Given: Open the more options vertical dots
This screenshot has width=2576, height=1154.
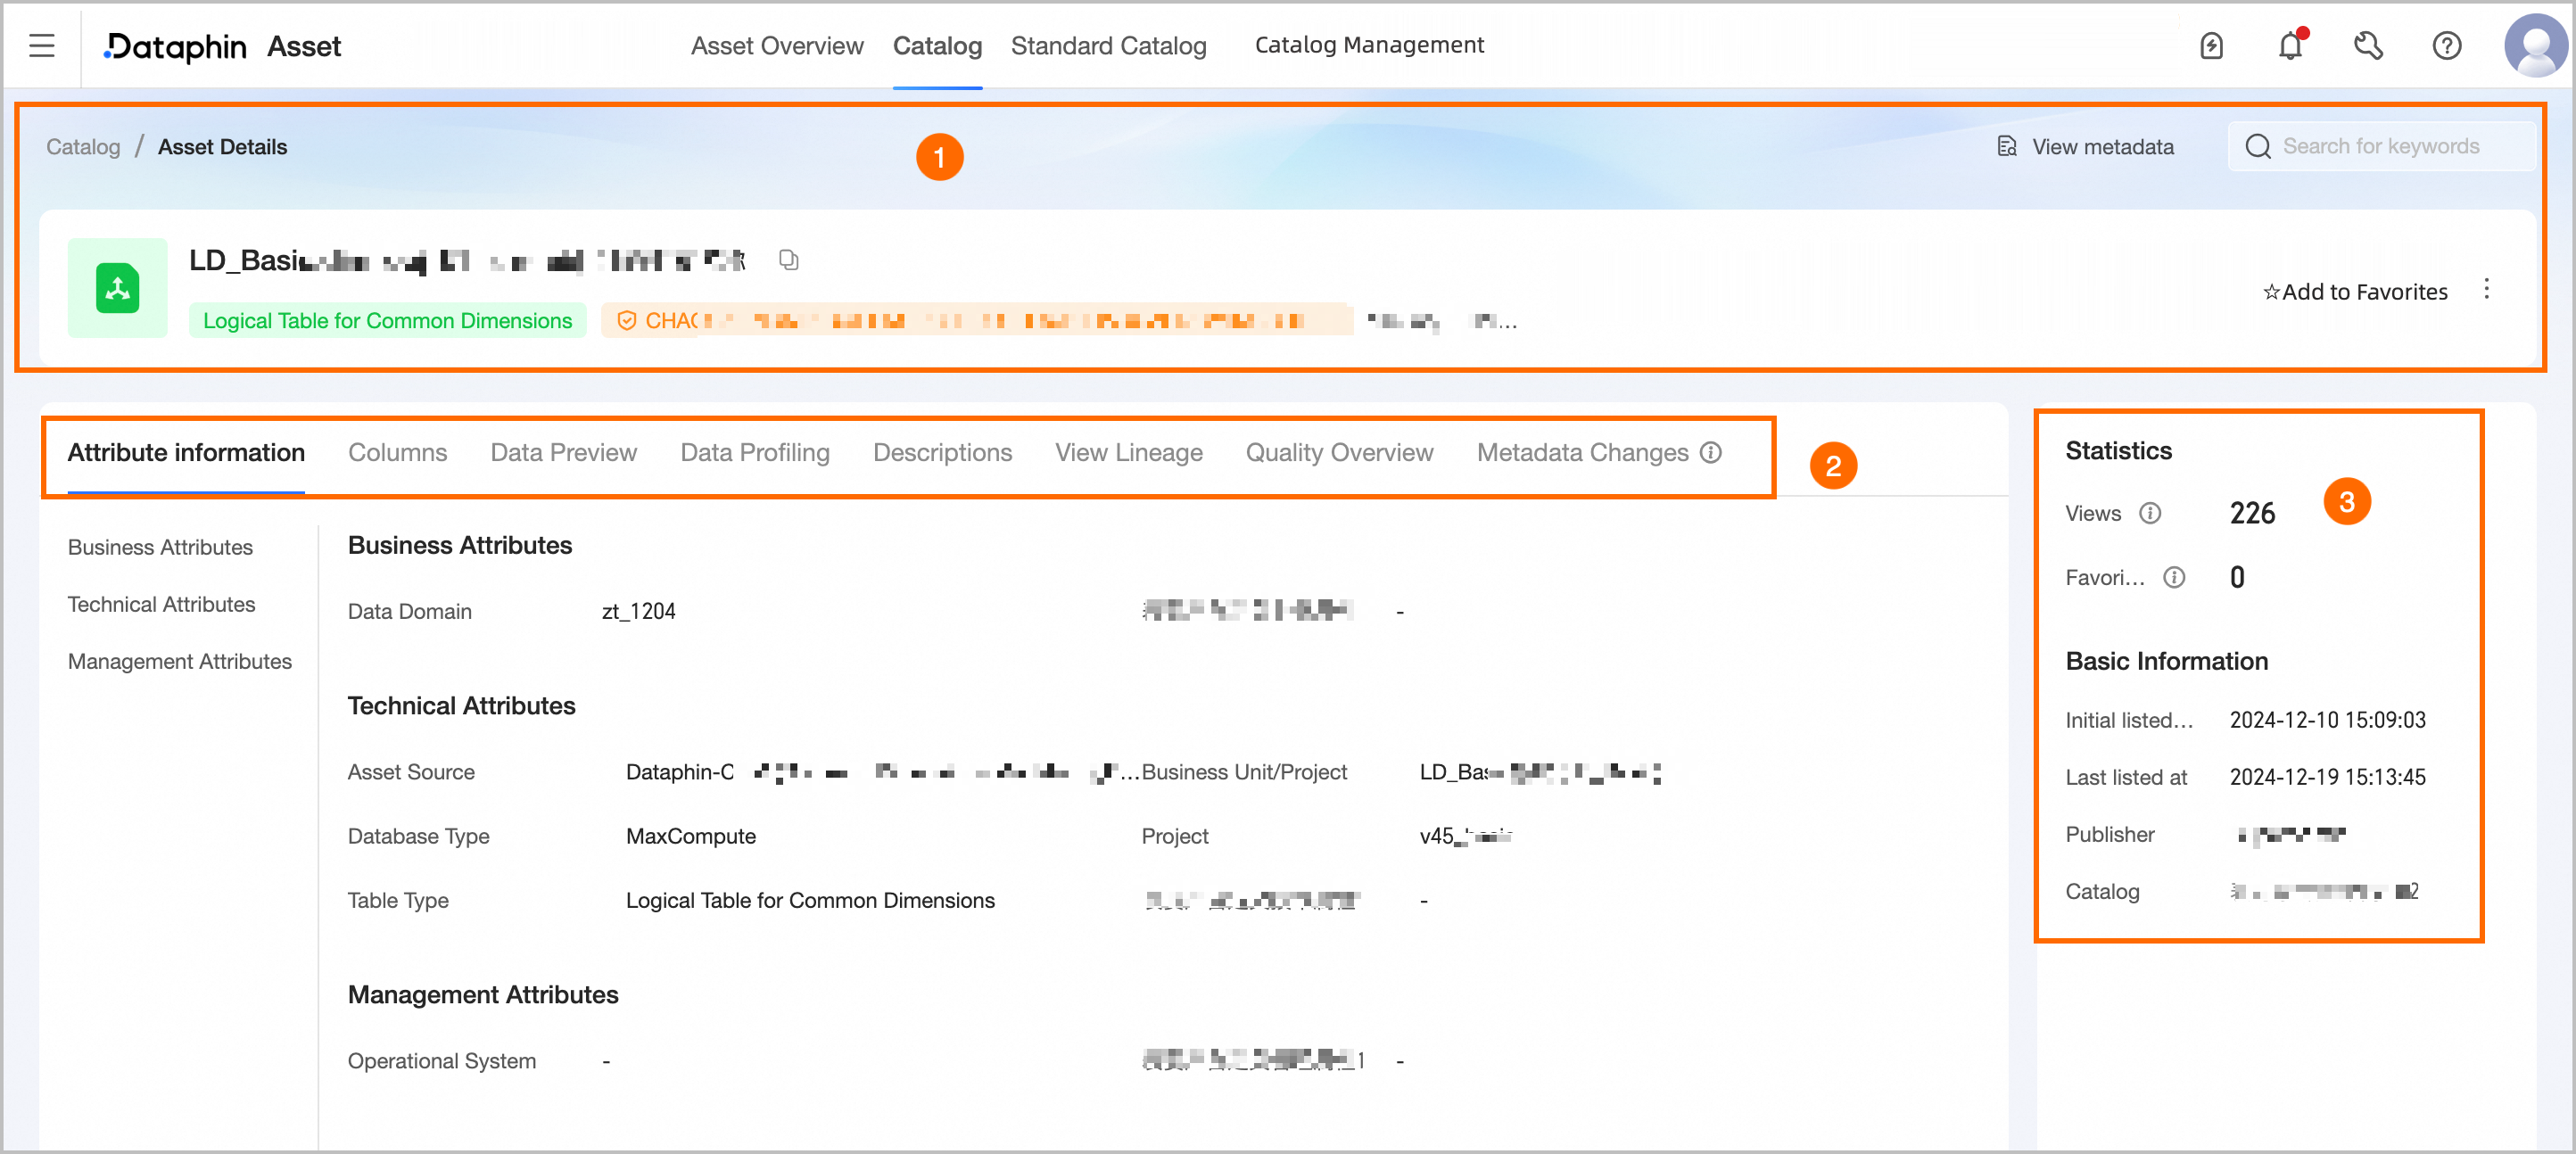Looking at the screenshot, I should [x=2487, y=290].
